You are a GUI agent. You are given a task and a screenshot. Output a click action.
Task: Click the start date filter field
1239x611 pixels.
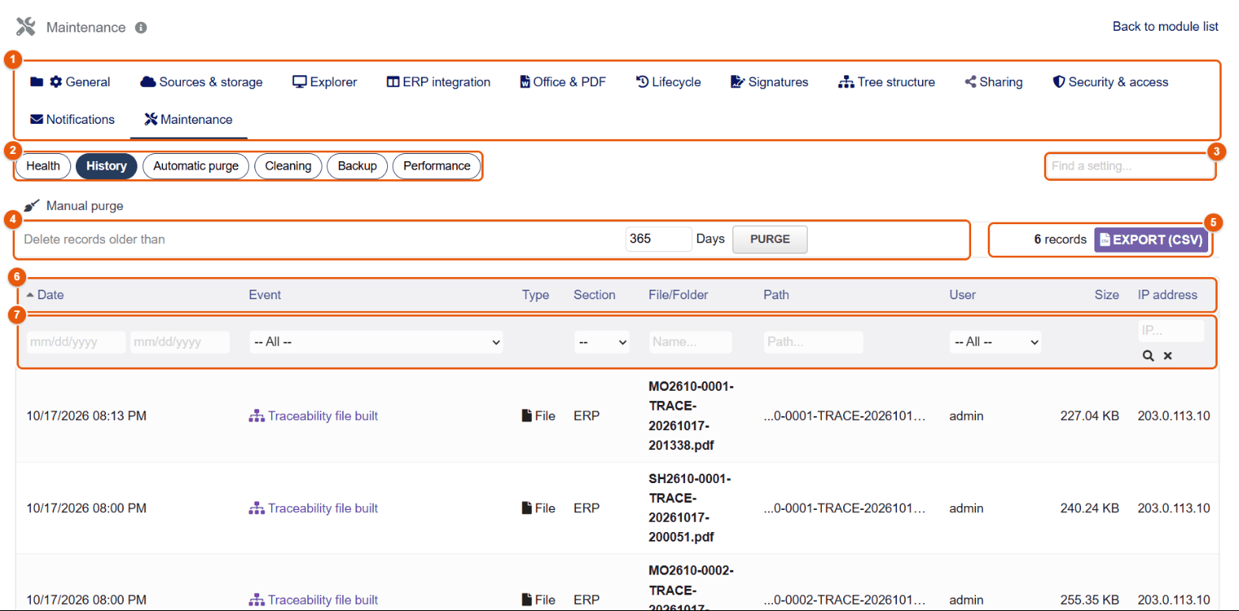76,342
